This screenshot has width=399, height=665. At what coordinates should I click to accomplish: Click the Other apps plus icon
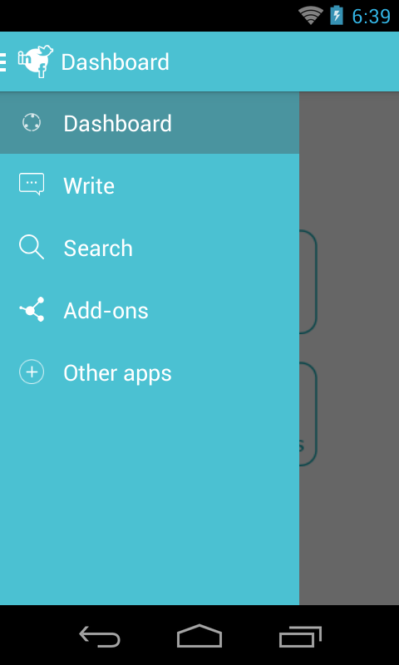(x=32, y=372)
